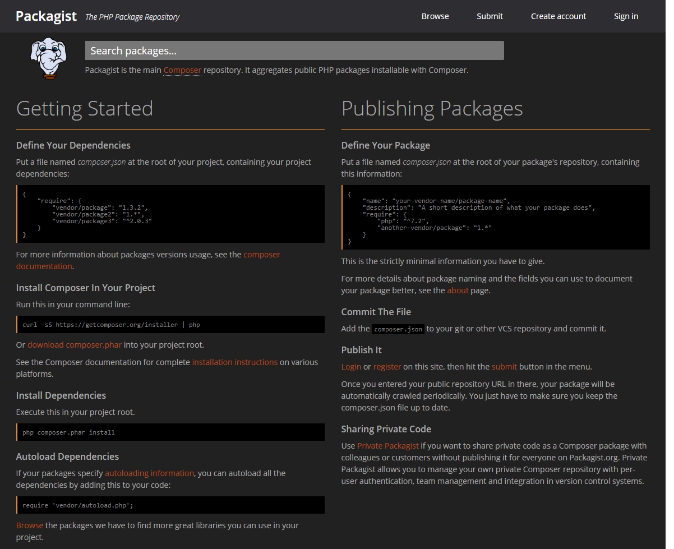This screenshot has width=674, height=549.
Task: Click the "vendor/package": "1.3.2" code line
Action: point(100,207)
